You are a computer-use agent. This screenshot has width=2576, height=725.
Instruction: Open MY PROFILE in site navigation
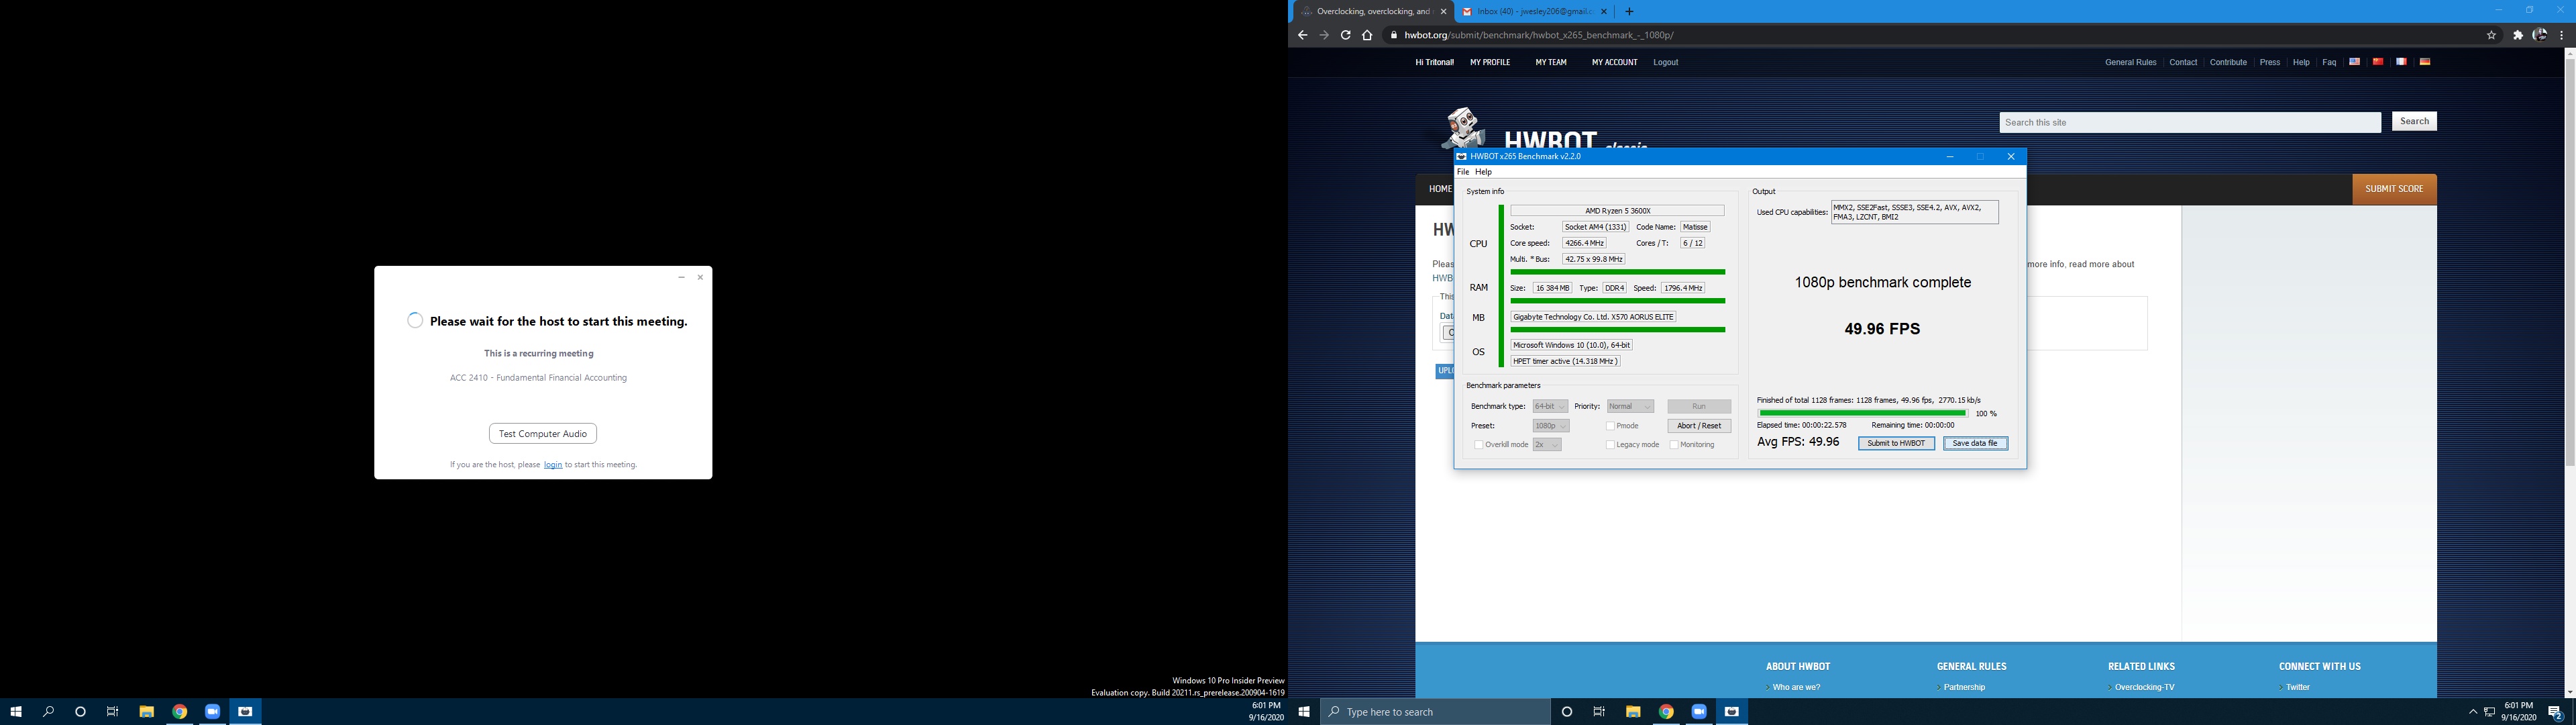pyautogui.click(x=1490, y=62)
